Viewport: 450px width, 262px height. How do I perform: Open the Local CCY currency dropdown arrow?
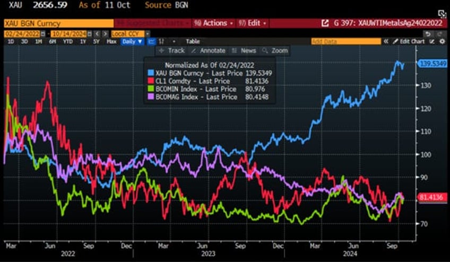pyautogui.click(x=148, y=34)
